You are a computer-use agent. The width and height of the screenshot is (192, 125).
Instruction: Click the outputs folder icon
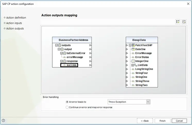click(60, 45)
